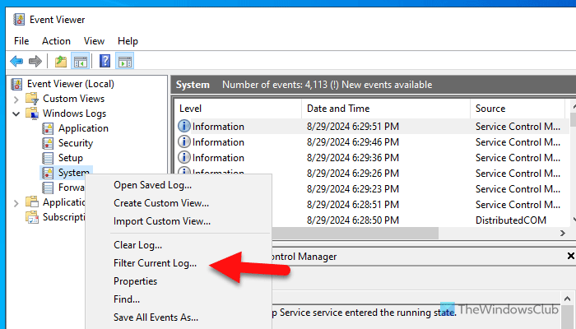
Task: Expand the Custom Views node
Action: coord(16,99)
